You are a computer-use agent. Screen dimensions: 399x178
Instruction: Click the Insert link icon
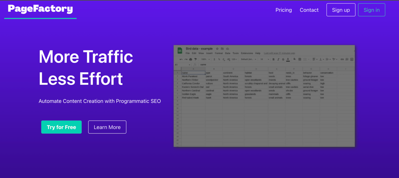coord(342,59)
